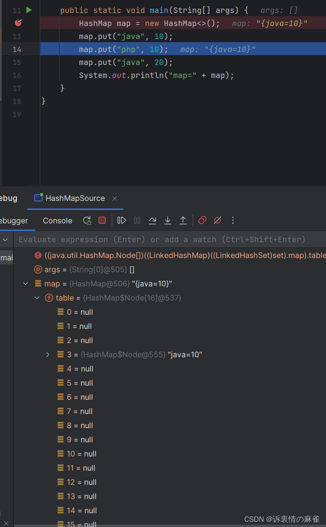
Task: Click the System.out.println code line
Action: point(156,75)
